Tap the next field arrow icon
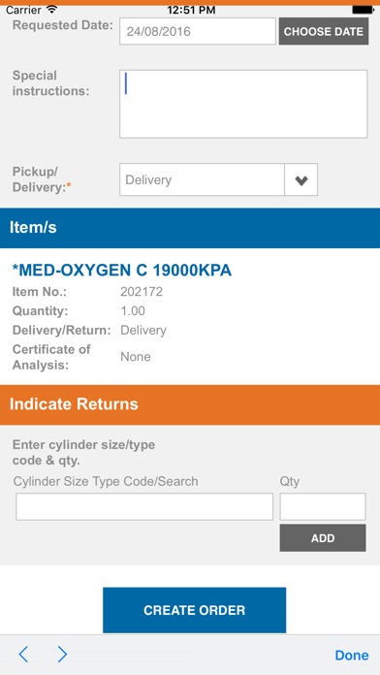 tap(62, 655)
